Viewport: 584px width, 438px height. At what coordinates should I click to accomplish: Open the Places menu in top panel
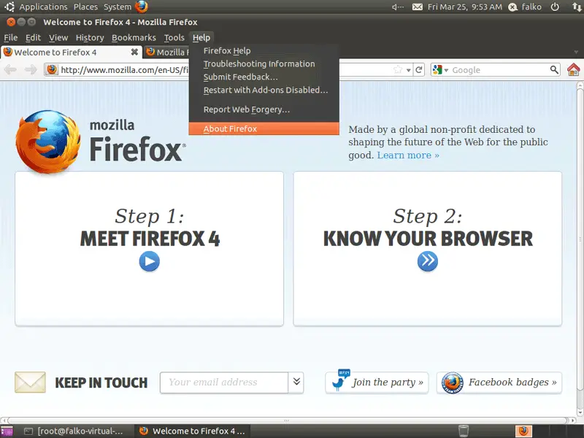coord(85,7)
